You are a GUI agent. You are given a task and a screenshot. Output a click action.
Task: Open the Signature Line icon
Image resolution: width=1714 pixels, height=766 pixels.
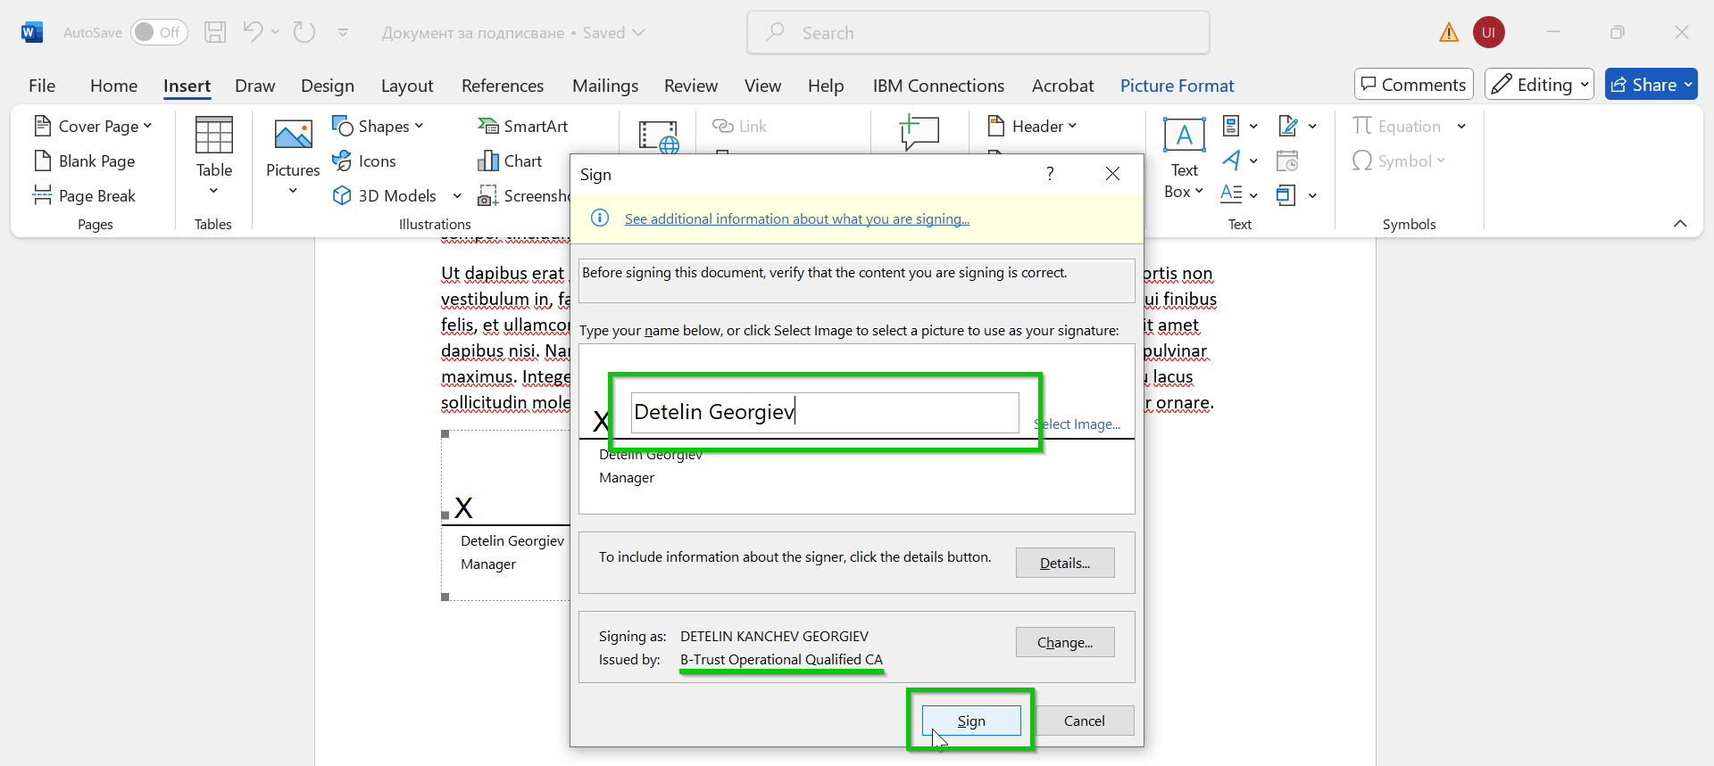(x=1287, y=126)
